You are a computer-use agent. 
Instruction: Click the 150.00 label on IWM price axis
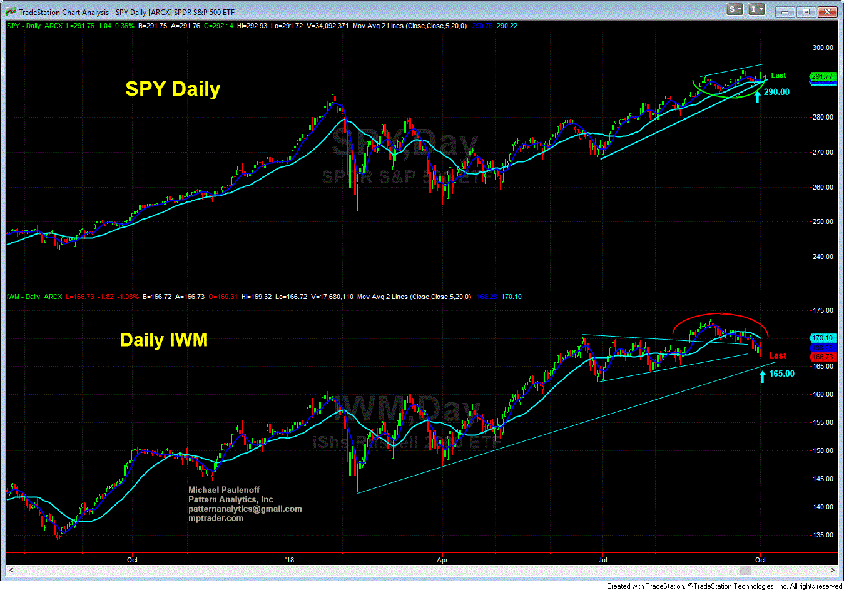(x=823, y=450)
